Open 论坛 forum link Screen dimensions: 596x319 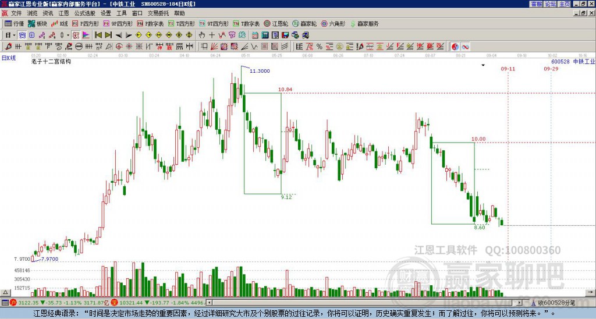pyautogui.click(x=550, y=4)
